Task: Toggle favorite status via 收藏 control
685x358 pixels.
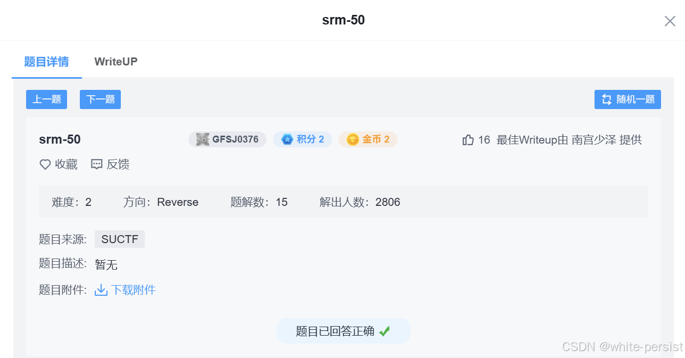Action: 58,164
